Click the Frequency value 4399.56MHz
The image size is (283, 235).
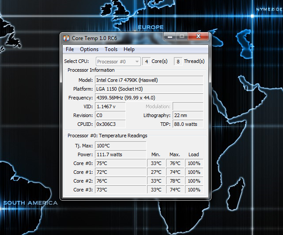(149, 98)
